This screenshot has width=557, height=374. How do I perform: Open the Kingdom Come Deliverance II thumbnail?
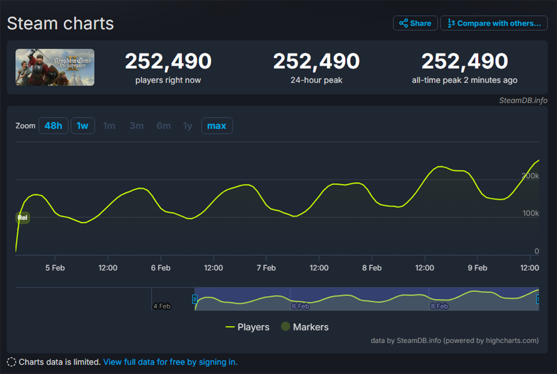[55, 67]
